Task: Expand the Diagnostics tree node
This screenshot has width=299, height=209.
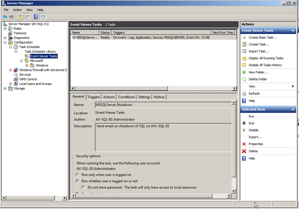Action: click(x=5, y=38)
